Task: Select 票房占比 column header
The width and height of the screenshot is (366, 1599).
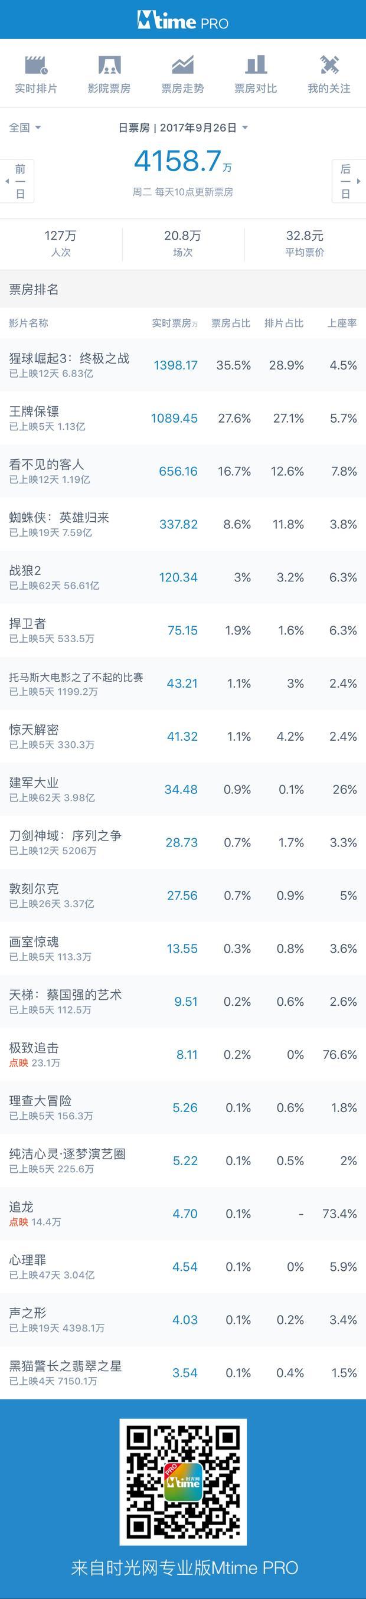Action: point(231,323)
